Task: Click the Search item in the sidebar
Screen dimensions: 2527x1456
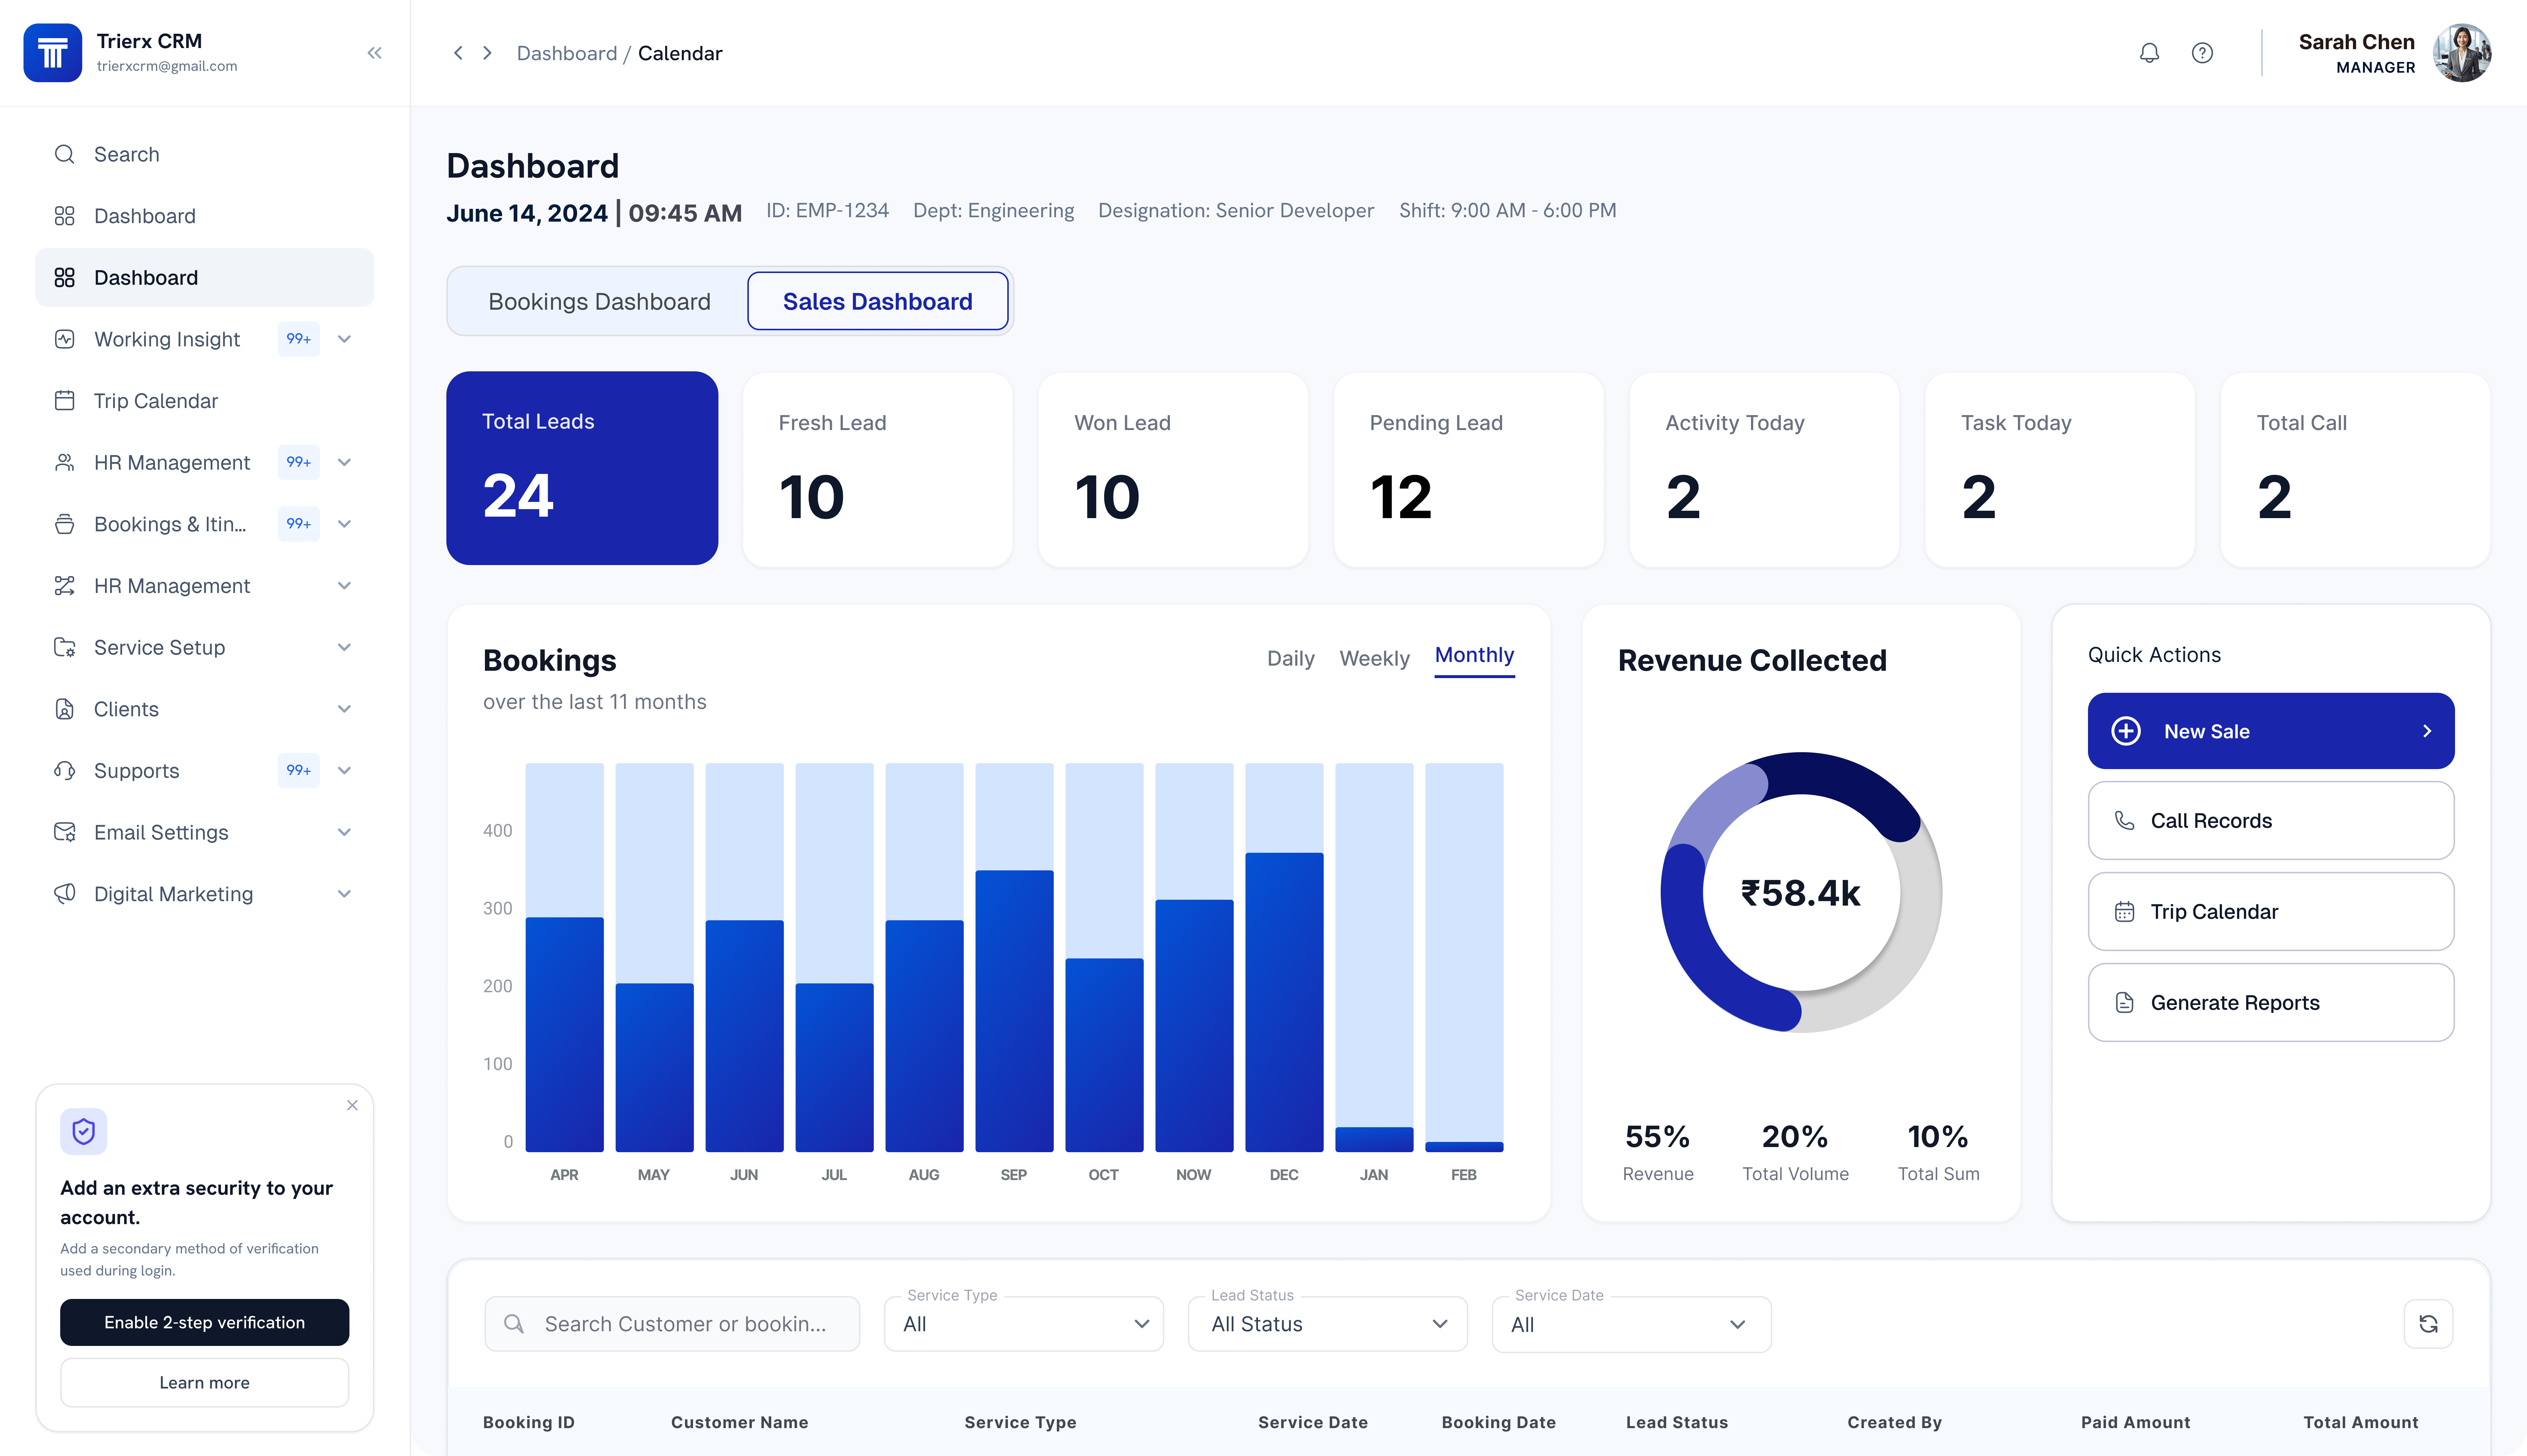Action: pyautogui.click(x=204, y=154)
